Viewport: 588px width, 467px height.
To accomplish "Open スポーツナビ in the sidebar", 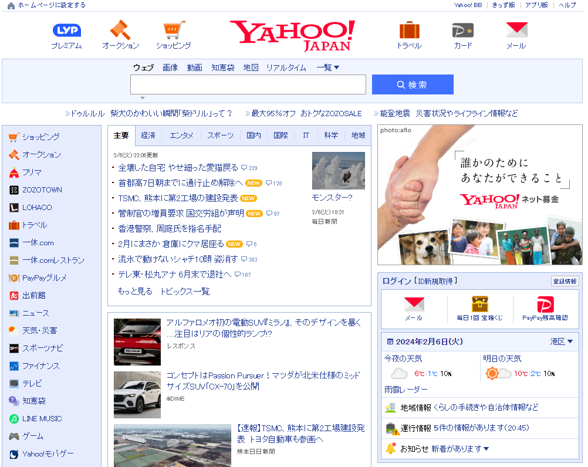I will [43, 348].
